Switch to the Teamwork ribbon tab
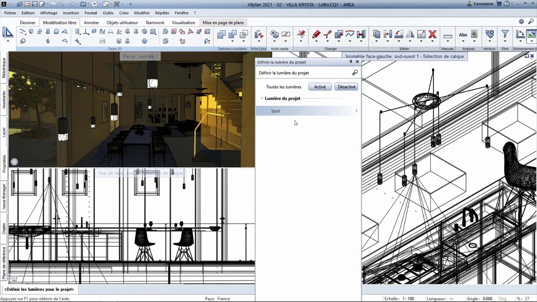 tap(155, 23)
